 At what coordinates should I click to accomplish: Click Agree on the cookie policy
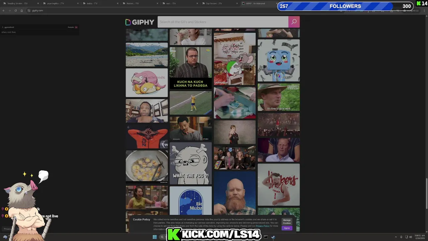[x=287, y=228]
